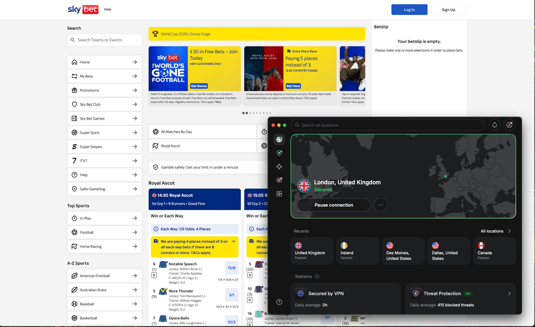Open the help question mark icon in VPN sidebar
Viewport: 535px width, 327px height.
pyautogui.click(x=279, y=302)
